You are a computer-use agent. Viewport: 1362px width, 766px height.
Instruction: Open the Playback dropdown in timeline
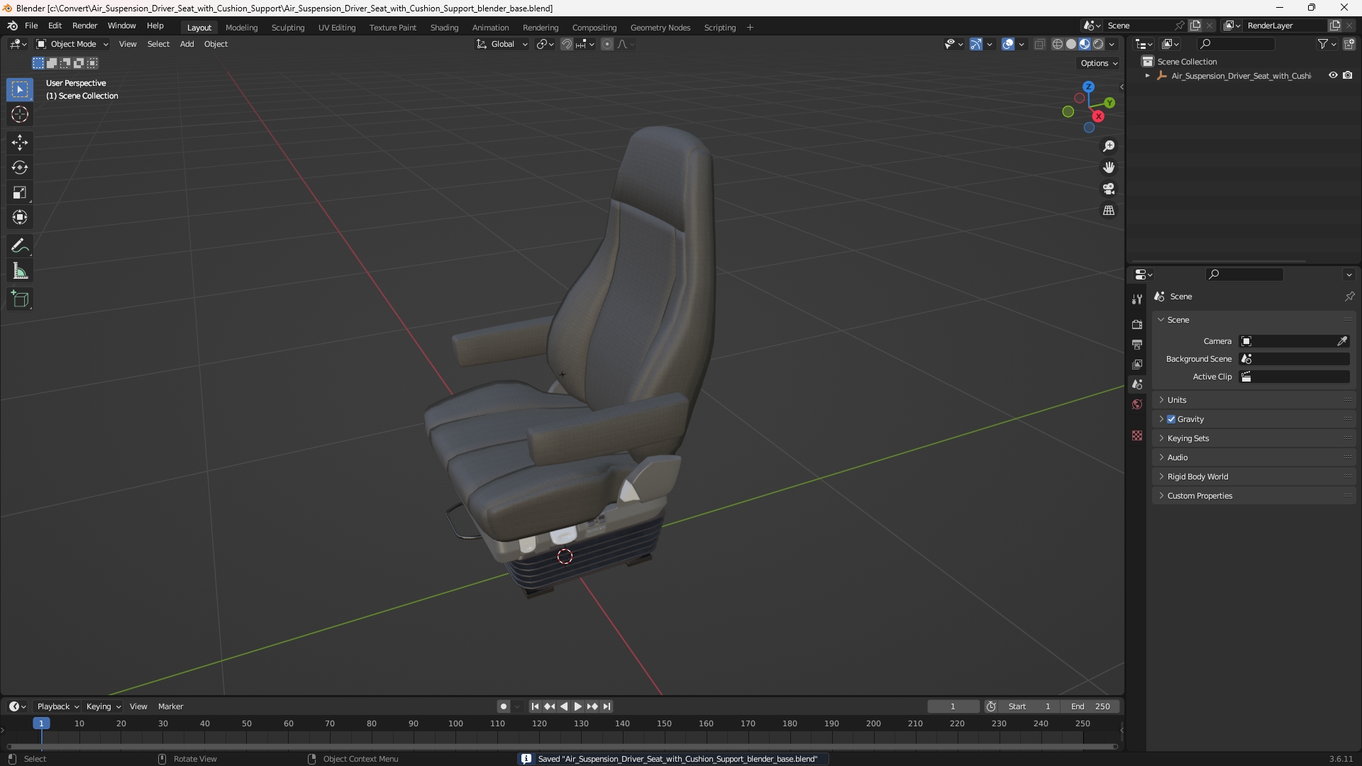[57, 706]
